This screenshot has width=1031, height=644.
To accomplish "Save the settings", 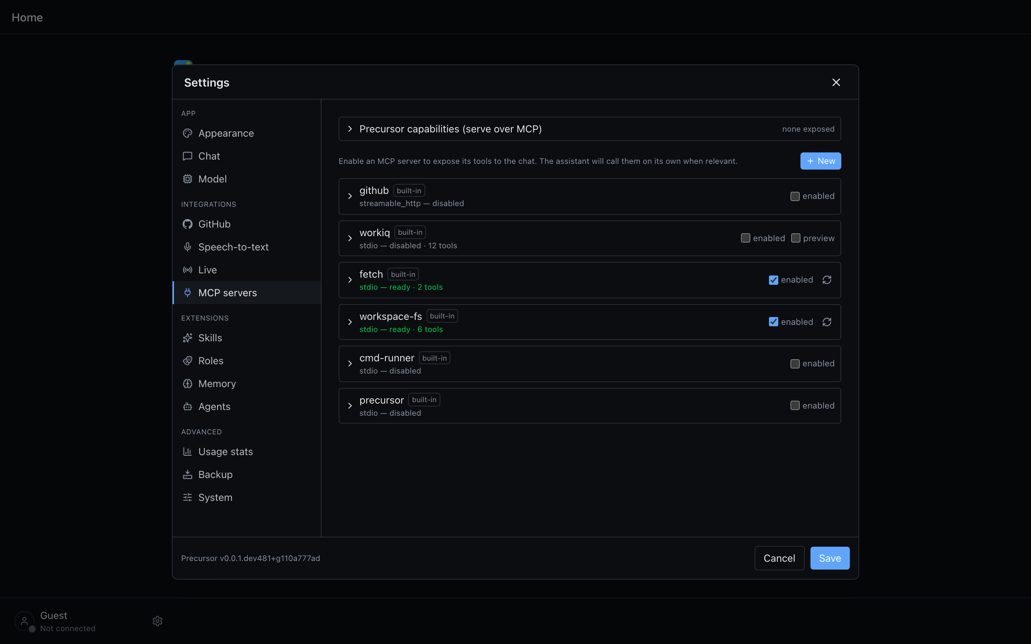I will pyautogui.click(x=830, y=558).
